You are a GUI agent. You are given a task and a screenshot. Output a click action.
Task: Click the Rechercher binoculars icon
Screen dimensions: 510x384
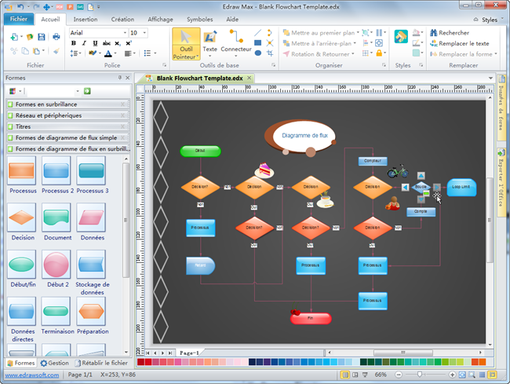coord(432,33)
